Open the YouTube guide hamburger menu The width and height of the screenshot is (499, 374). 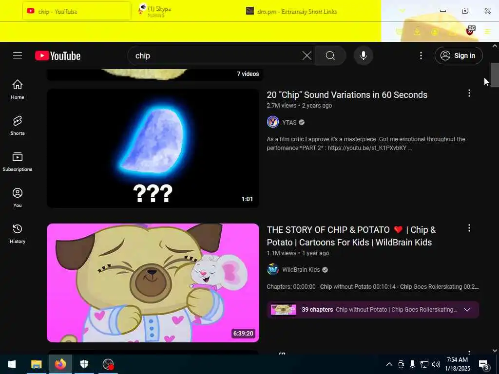pyautogui.click(x=18, y=56)
